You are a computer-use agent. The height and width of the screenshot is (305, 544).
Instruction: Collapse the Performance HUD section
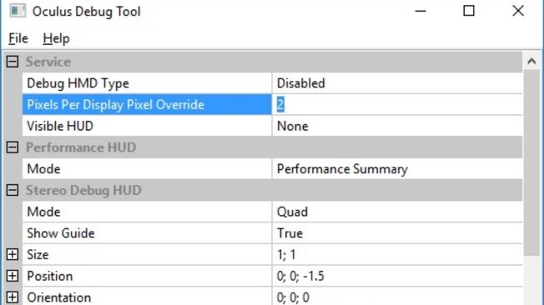[13, 147]
